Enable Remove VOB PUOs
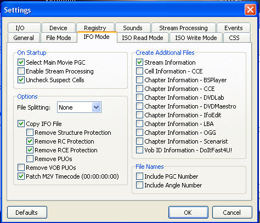This screenshot has height=223, width=260. tap(21, 168)
